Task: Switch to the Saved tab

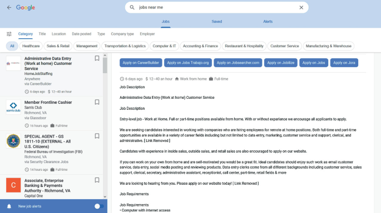Action: tap(217, 22)
